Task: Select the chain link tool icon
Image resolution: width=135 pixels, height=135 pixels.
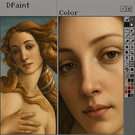Action: [x=127, y=35]
